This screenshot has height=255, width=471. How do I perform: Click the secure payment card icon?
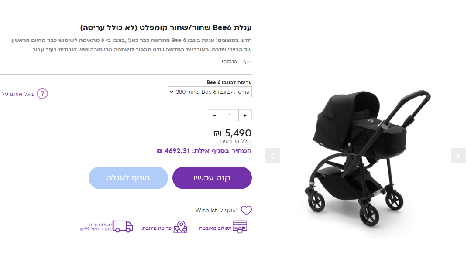click(x=240, y=227)
